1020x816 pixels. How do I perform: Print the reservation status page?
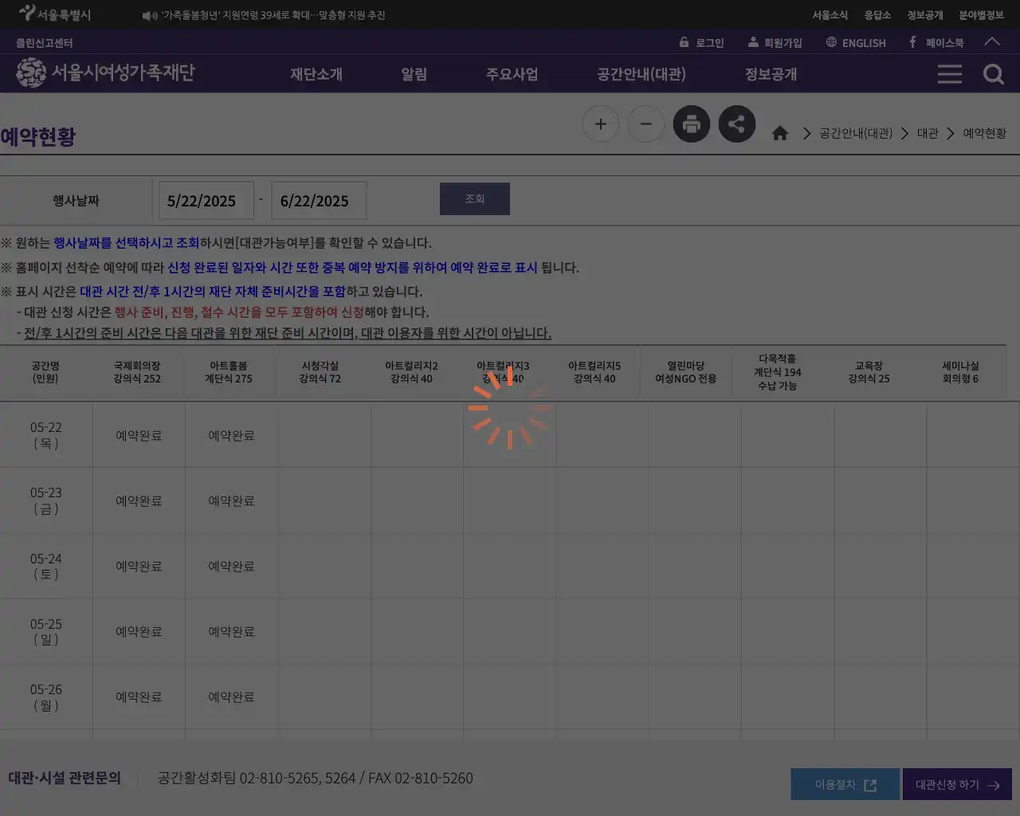[691, 124]
